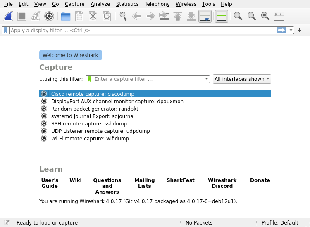The image size is (310, 227).
Task: Click the Find packet magnifier icon
Action: 123,16
